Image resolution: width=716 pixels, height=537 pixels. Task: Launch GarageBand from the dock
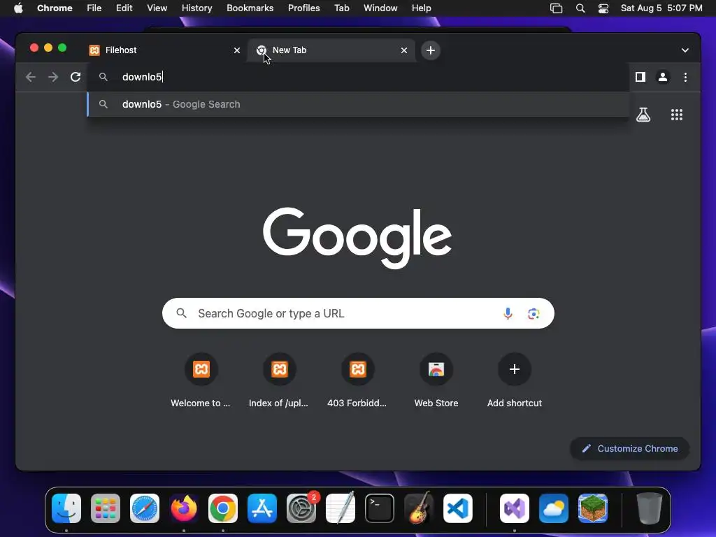(x=419, y=508)
